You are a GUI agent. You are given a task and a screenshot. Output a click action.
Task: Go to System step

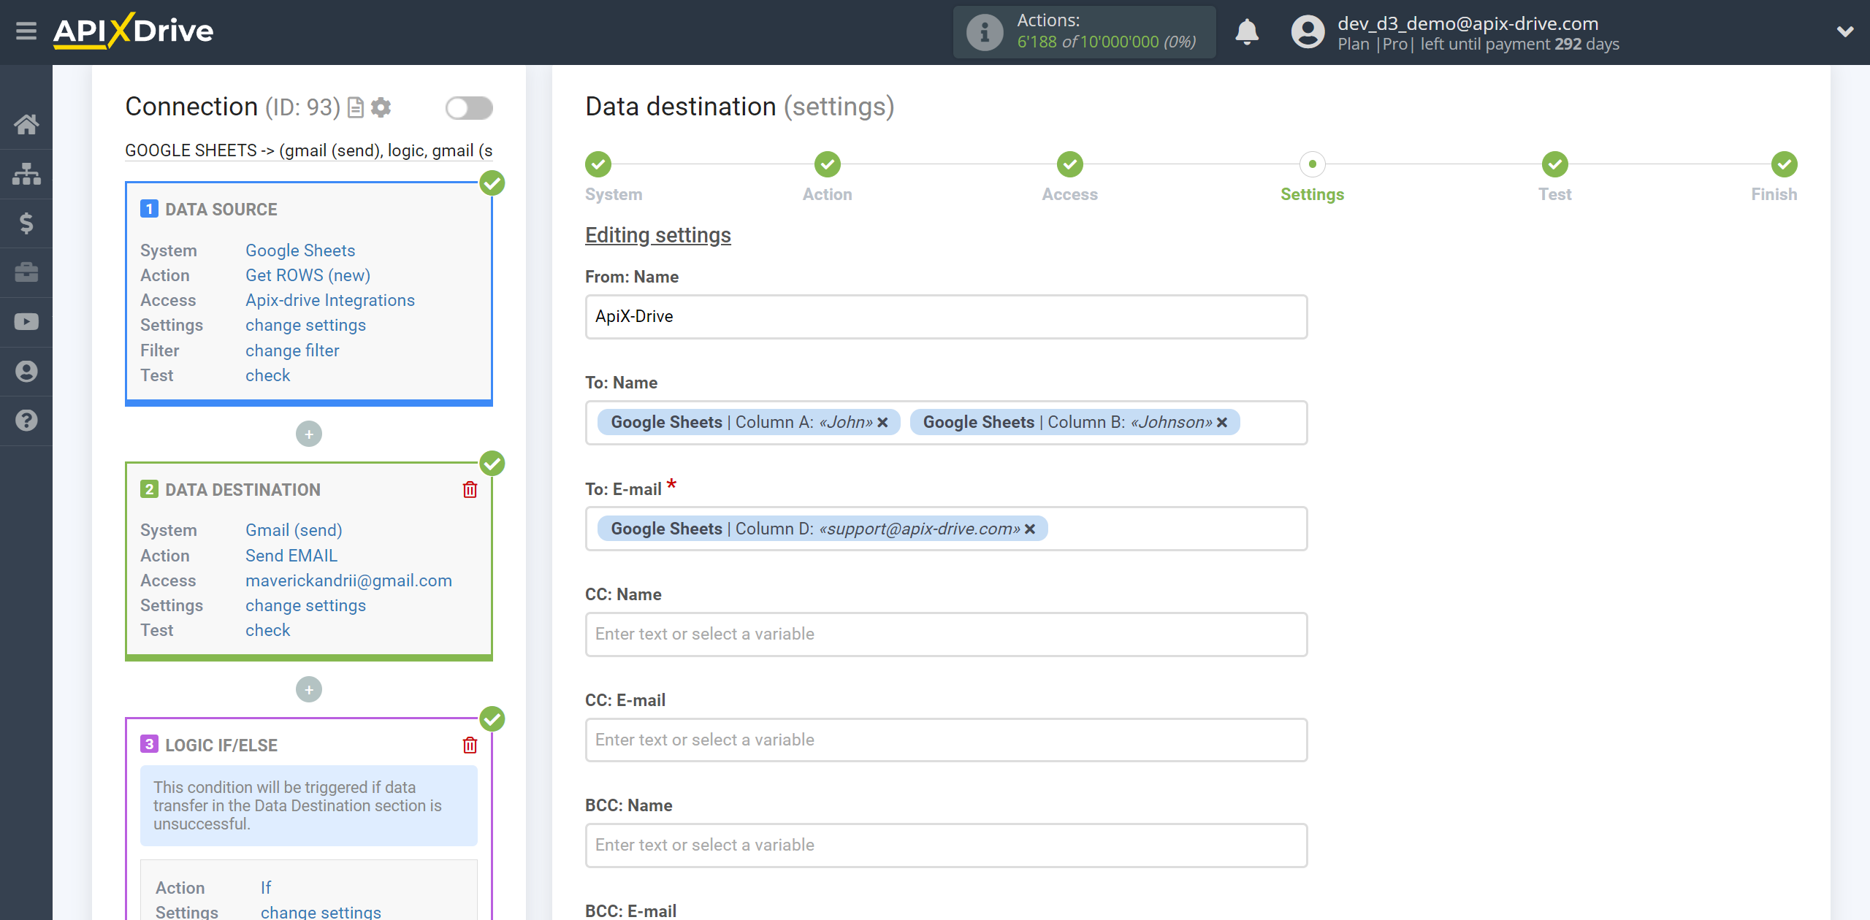pos(598,164)
